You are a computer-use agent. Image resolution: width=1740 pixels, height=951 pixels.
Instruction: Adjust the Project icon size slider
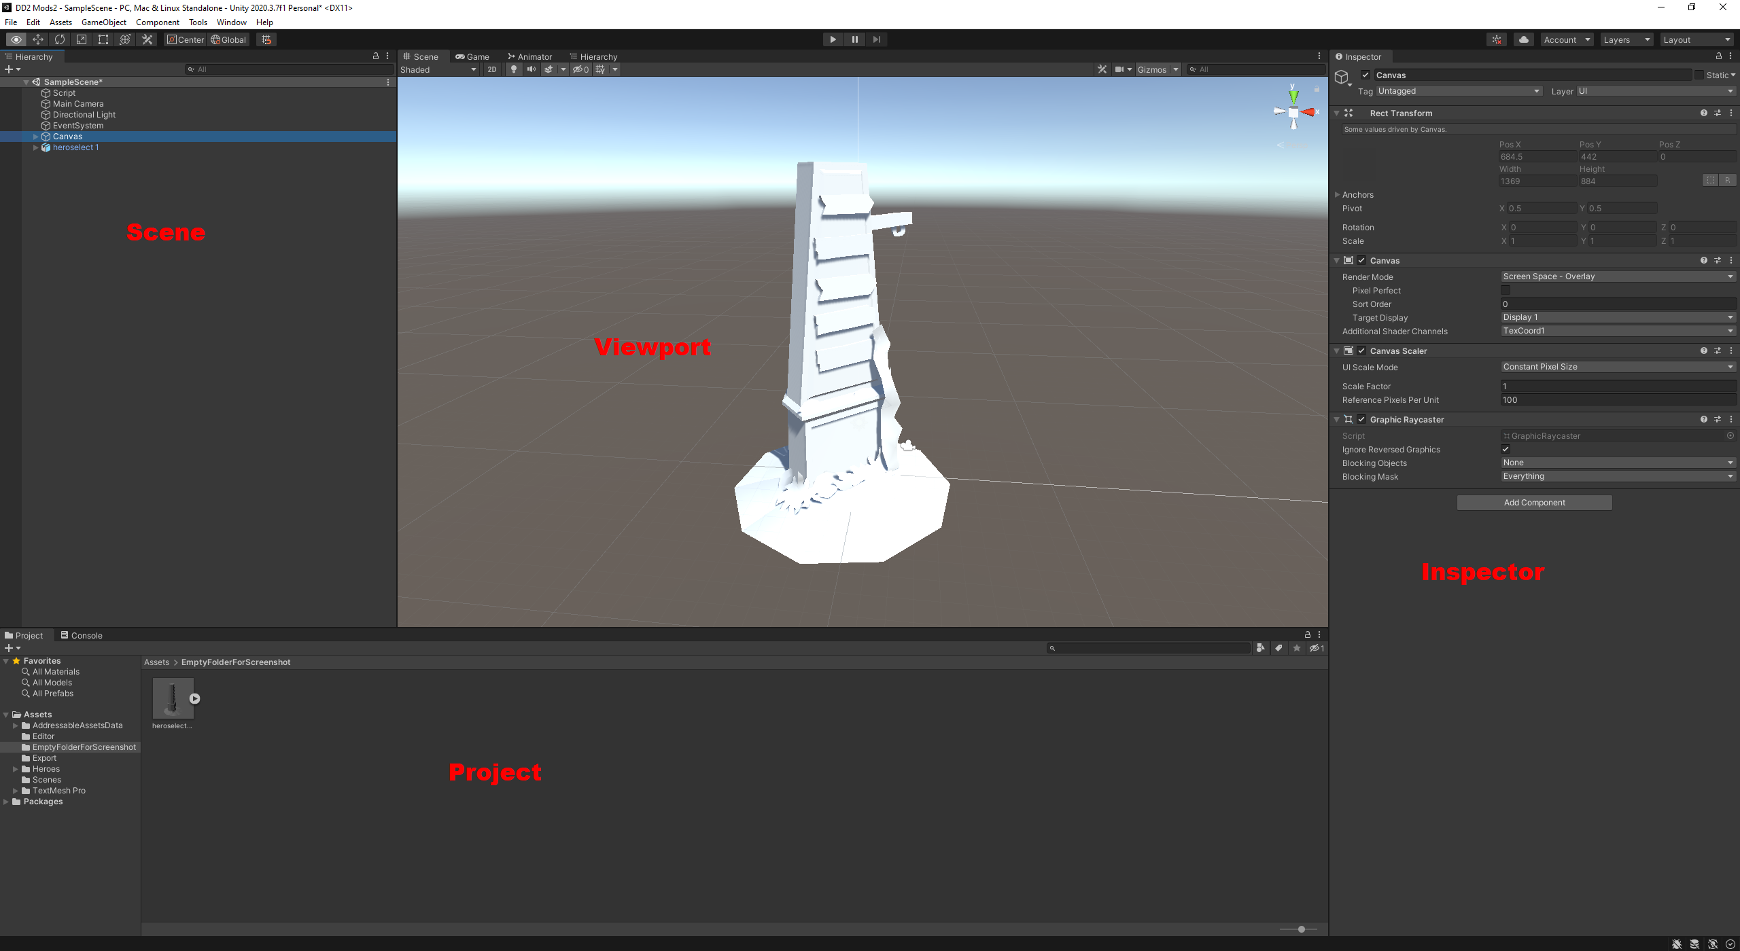click(x=1302, y=929)
